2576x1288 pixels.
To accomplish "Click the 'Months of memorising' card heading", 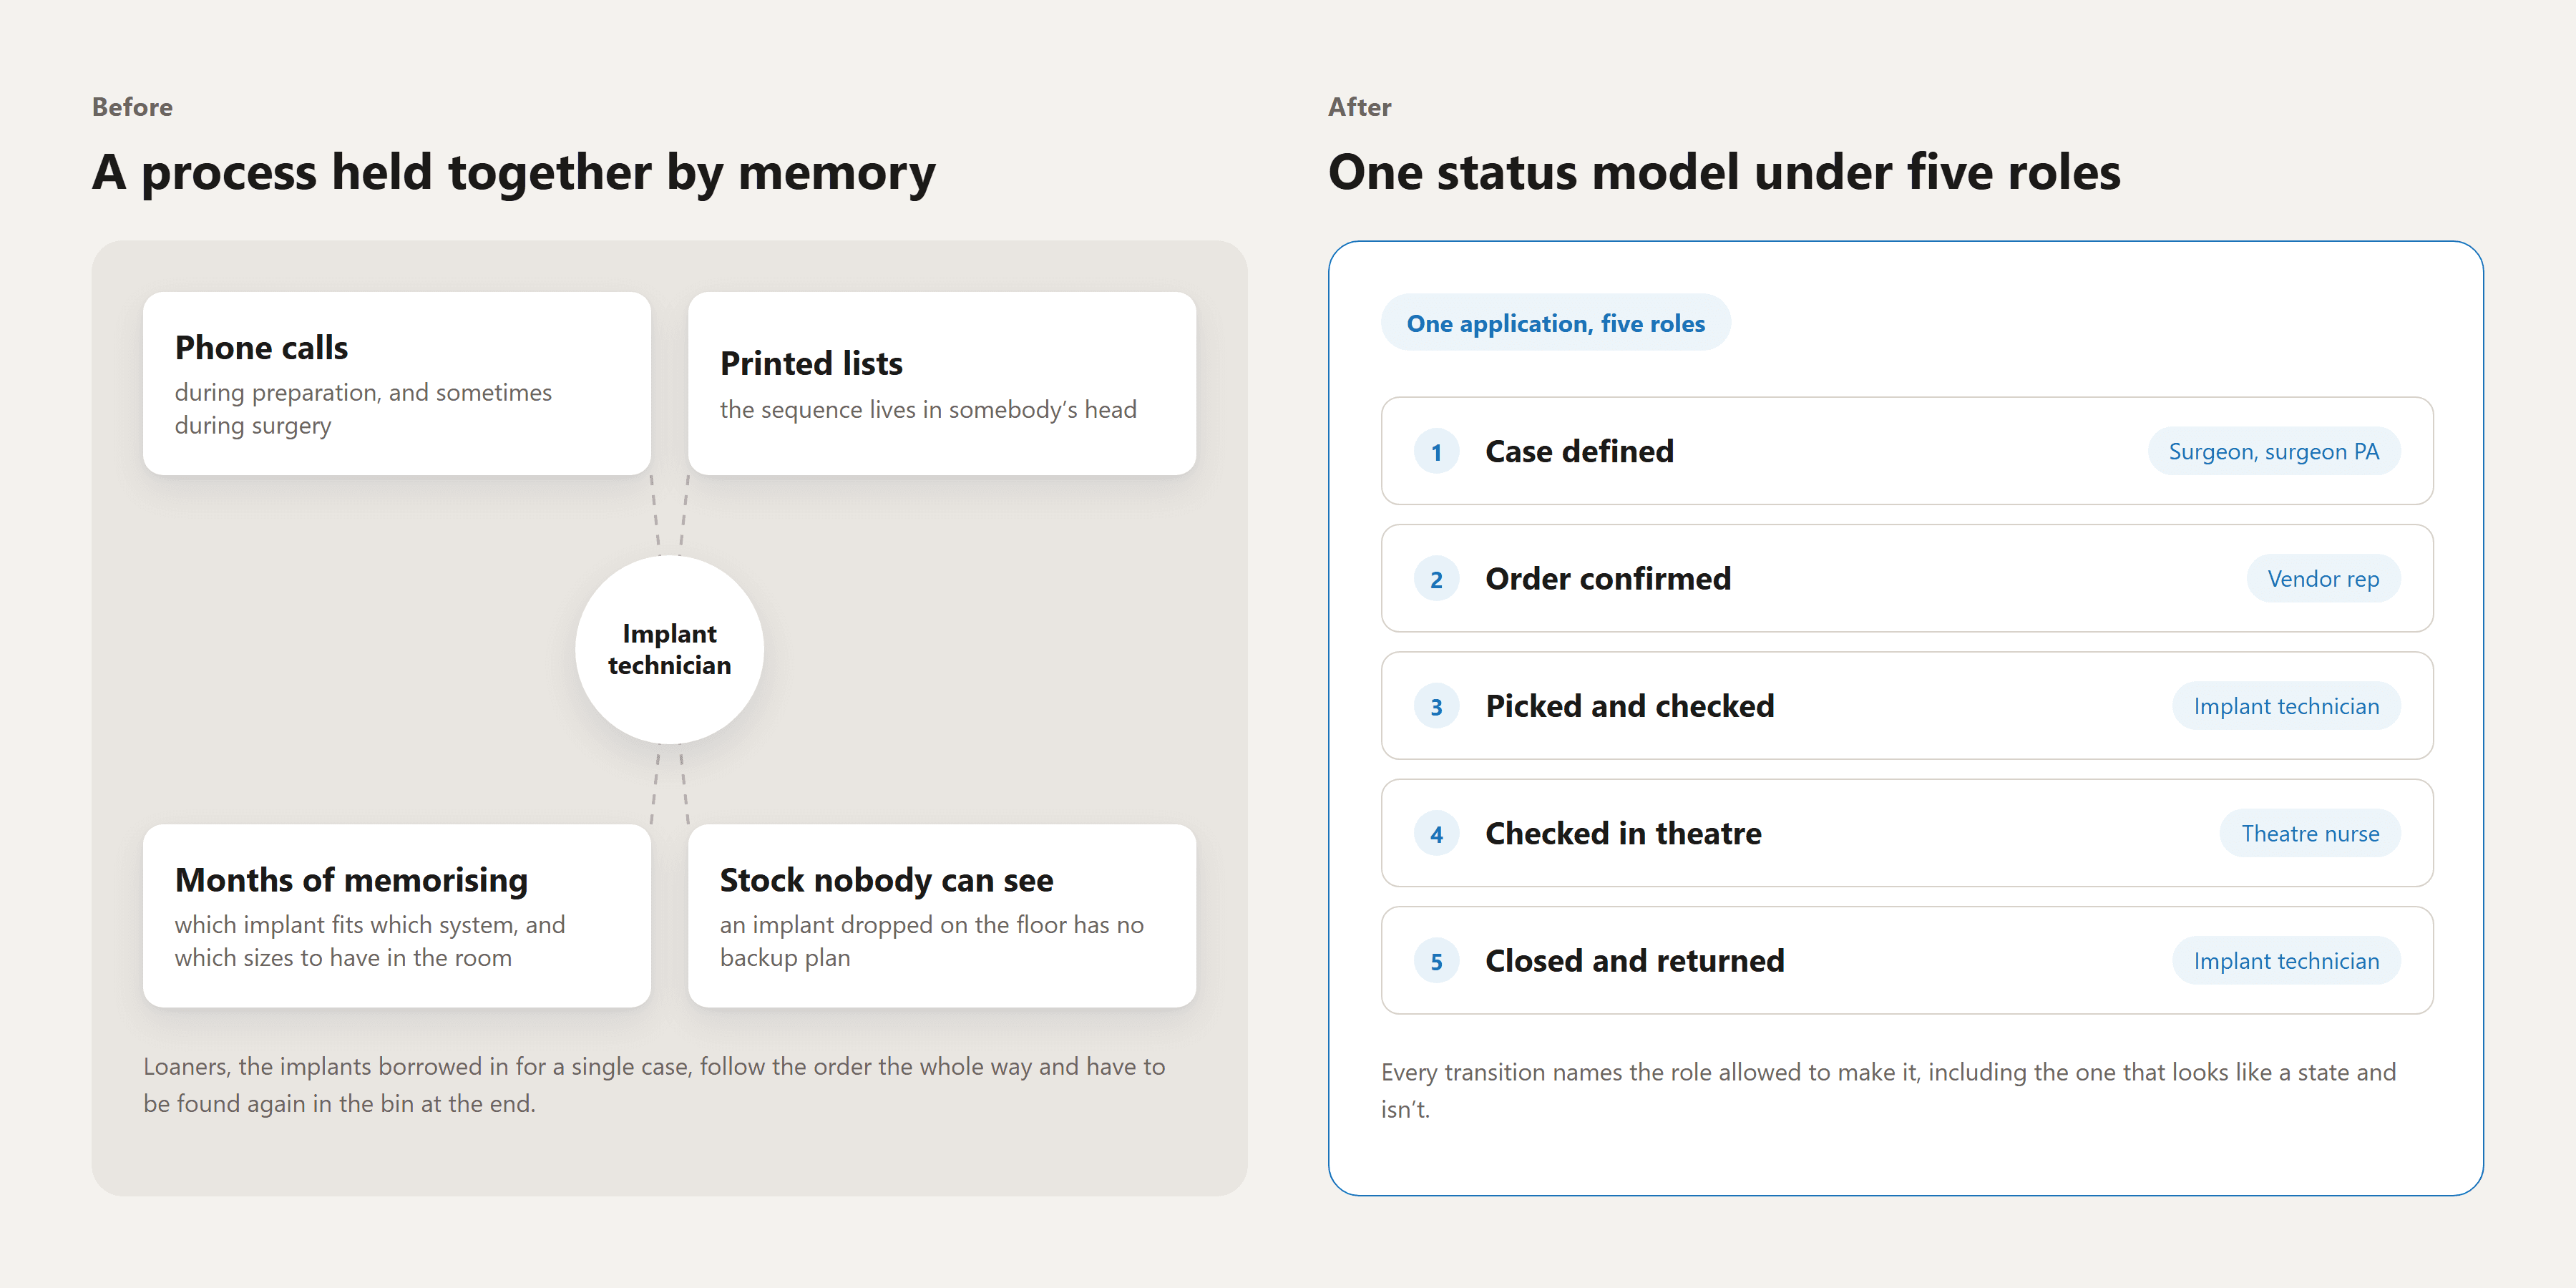I will [x=351, y=880].
